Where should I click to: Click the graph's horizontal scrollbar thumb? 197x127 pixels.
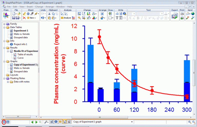pos(100,117)
